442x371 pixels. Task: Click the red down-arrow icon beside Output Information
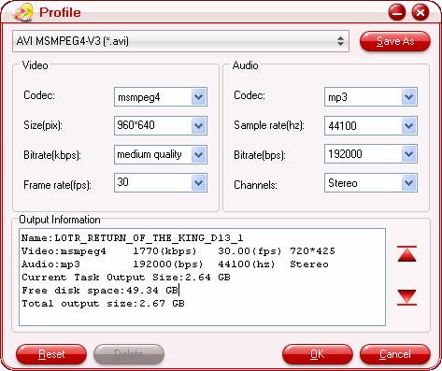406,297
